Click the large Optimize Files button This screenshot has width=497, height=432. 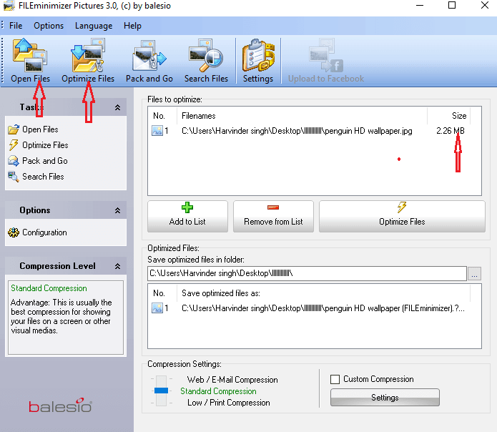(x=402, y=216)
